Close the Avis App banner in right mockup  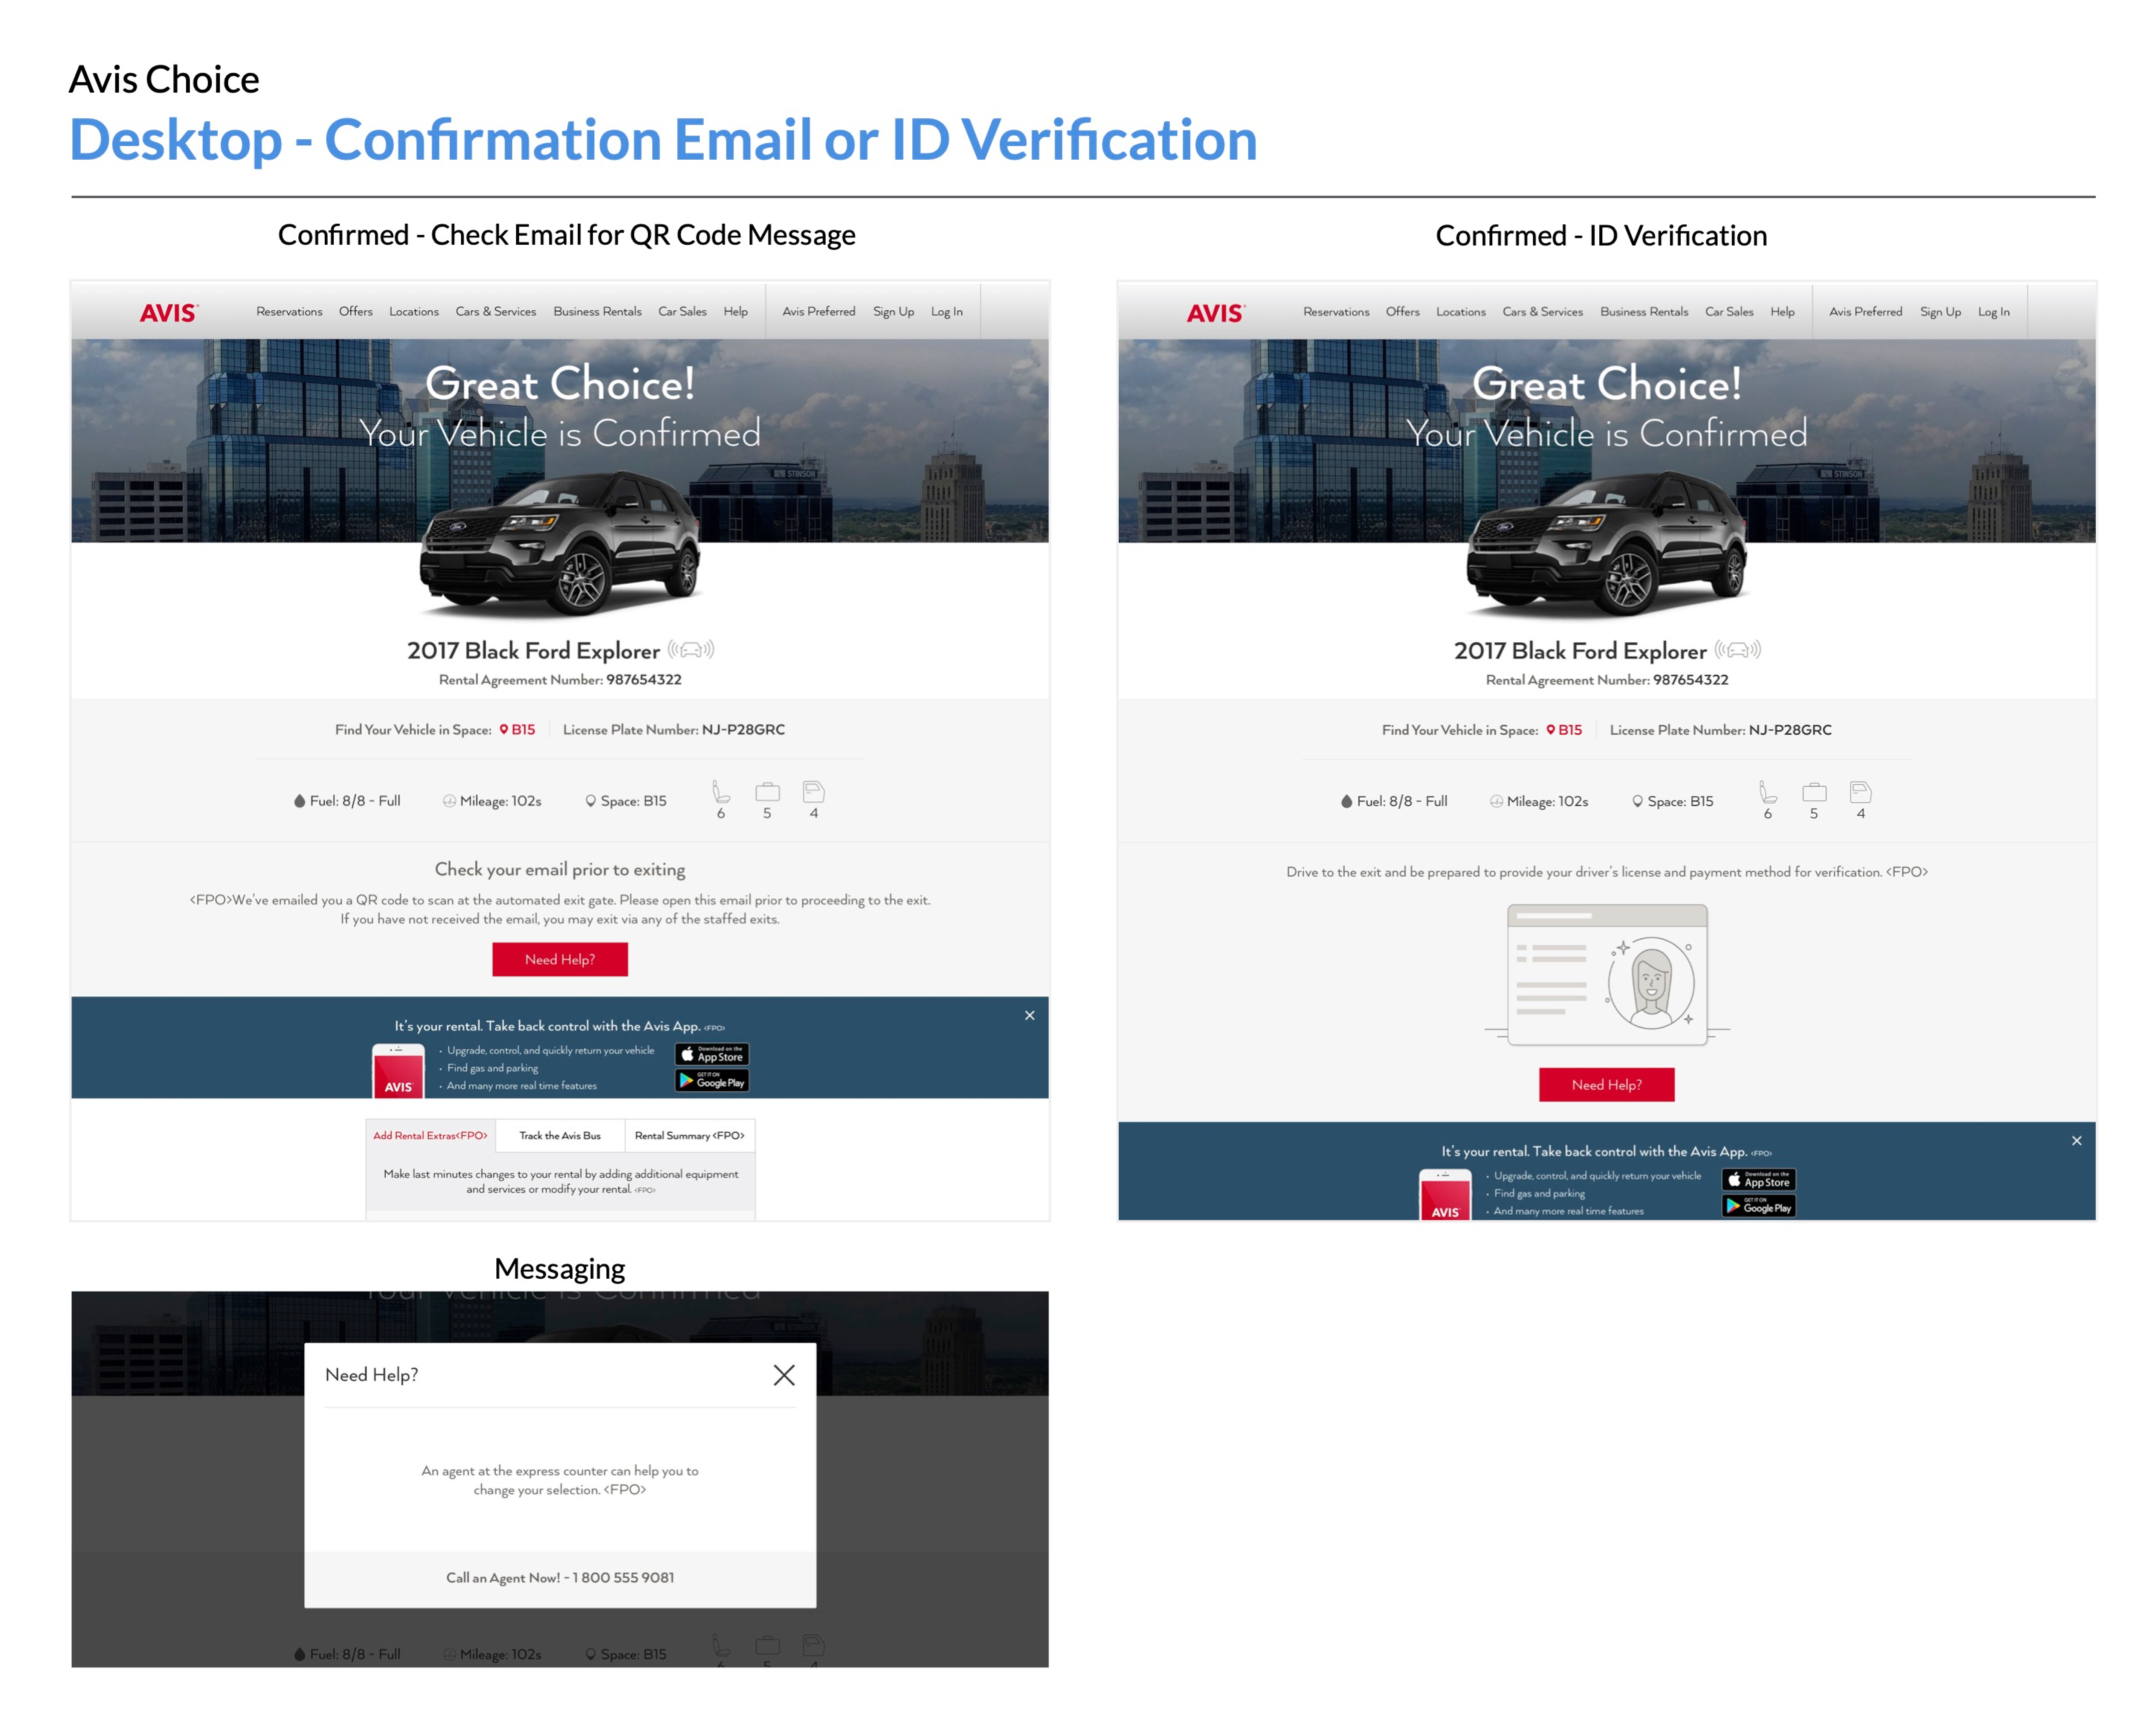[x=2076, y=1140]
